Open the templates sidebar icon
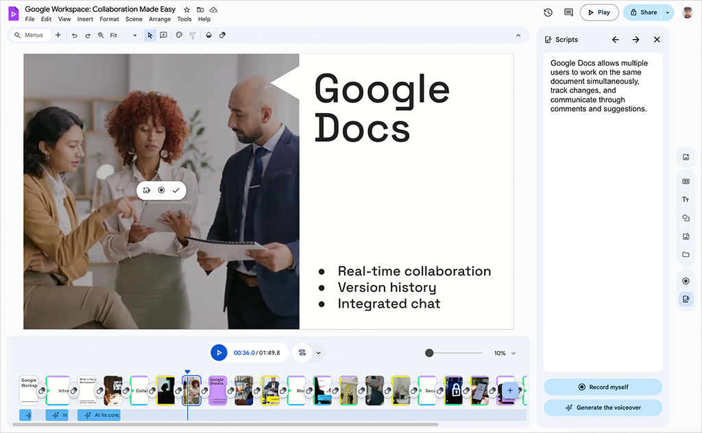702x433 pixels. pyautogui.click(x=686, y=181)
